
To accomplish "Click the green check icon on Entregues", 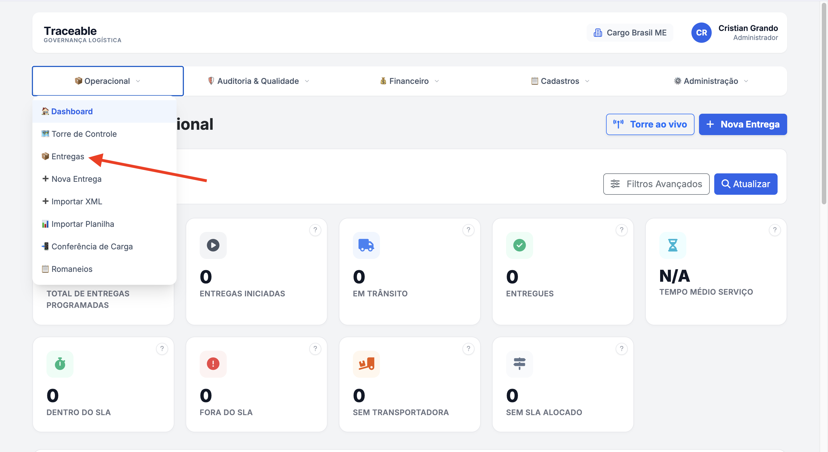I will click(519, 245).
